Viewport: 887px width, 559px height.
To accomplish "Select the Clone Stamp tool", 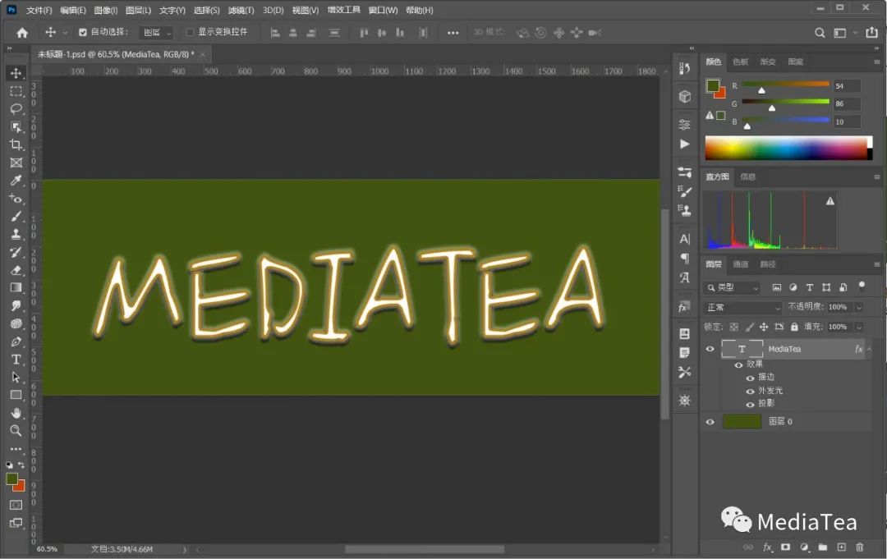I will 16,234.
